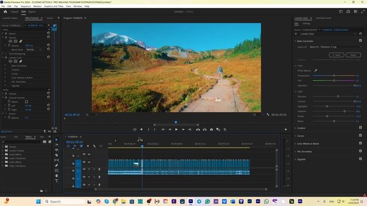Toggle Bypass checkbox under Channel Volume
Screen dimensions: 367x206
click(x=26, y=102)
